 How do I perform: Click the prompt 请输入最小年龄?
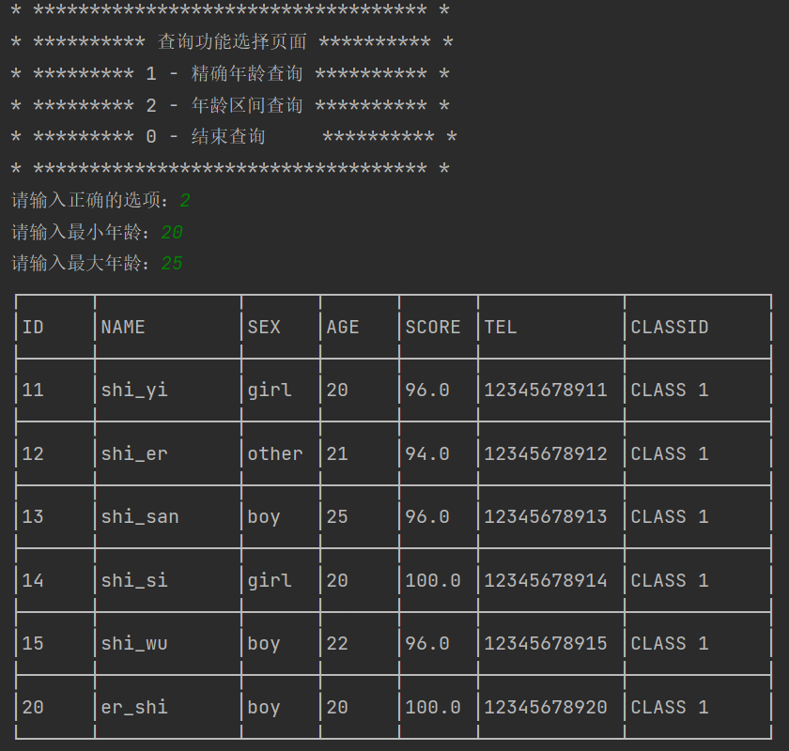pos(76,232)
